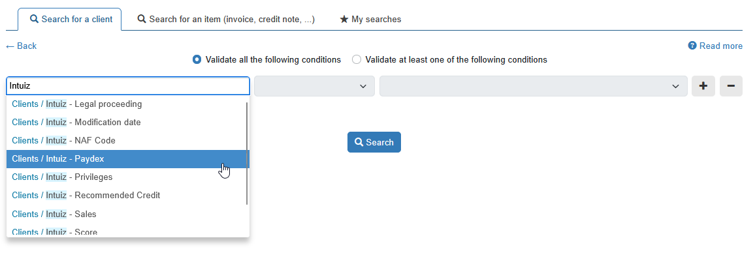Viewport: 755px width, 266px height.
Task: Go to the My searches tab
Action: coord(370,20)
